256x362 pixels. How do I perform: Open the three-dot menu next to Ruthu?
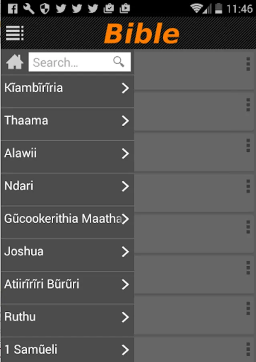[248, 309]
